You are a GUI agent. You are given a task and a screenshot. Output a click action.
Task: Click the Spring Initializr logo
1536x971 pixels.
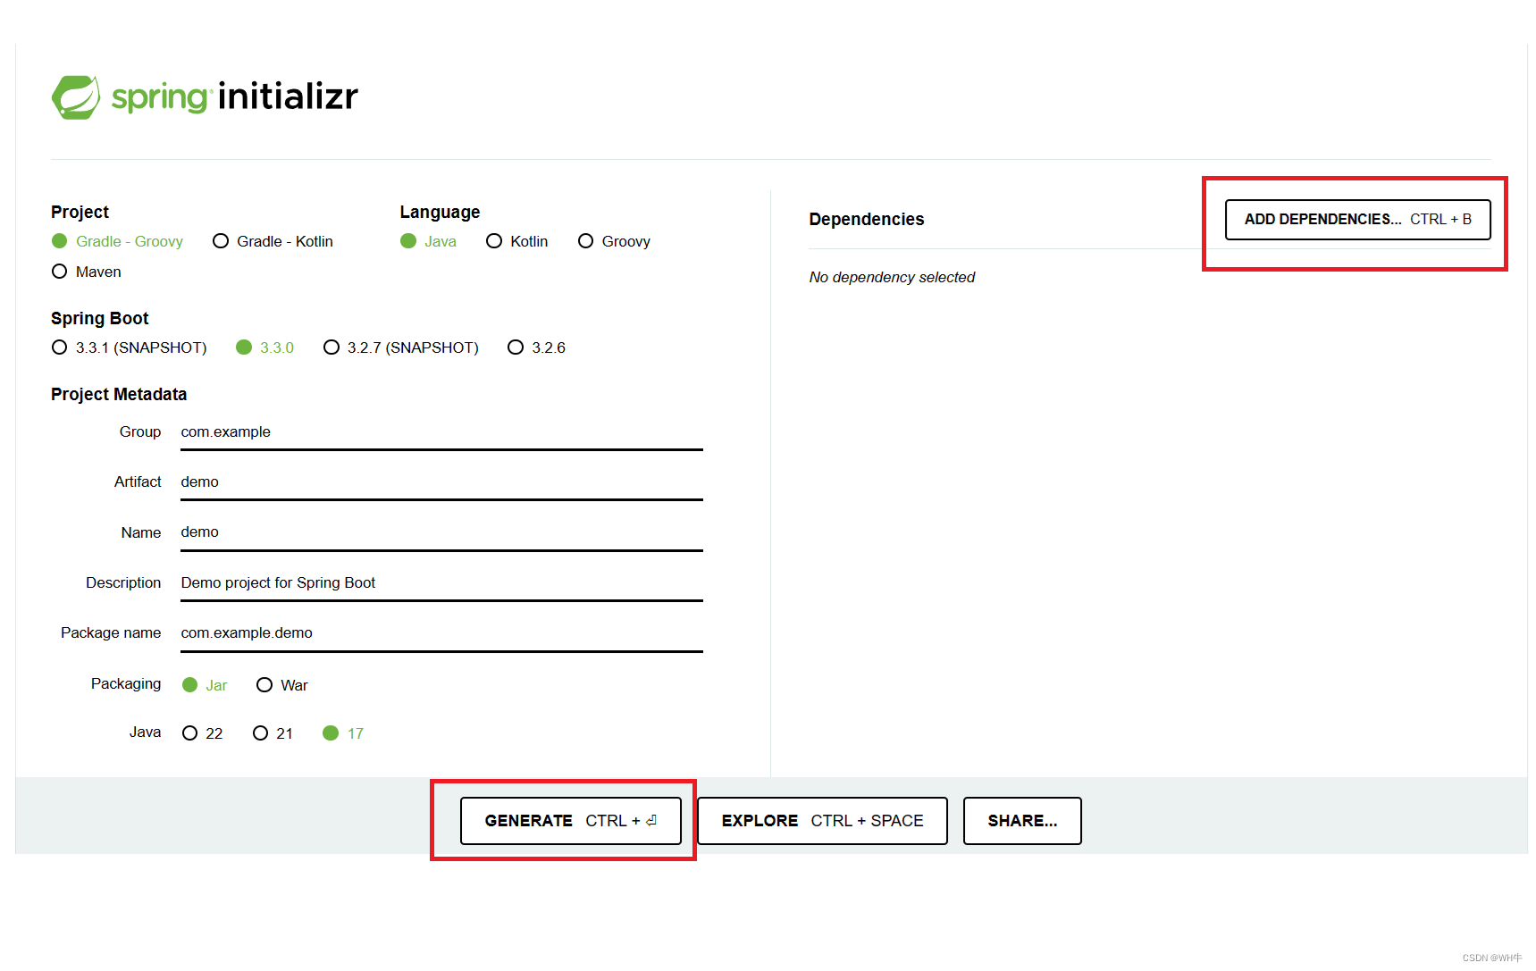[205, 96]
